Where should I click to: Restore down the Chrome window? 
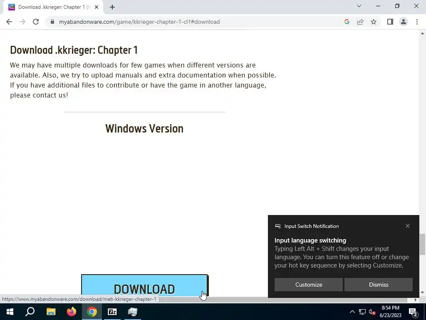point(397,6)
